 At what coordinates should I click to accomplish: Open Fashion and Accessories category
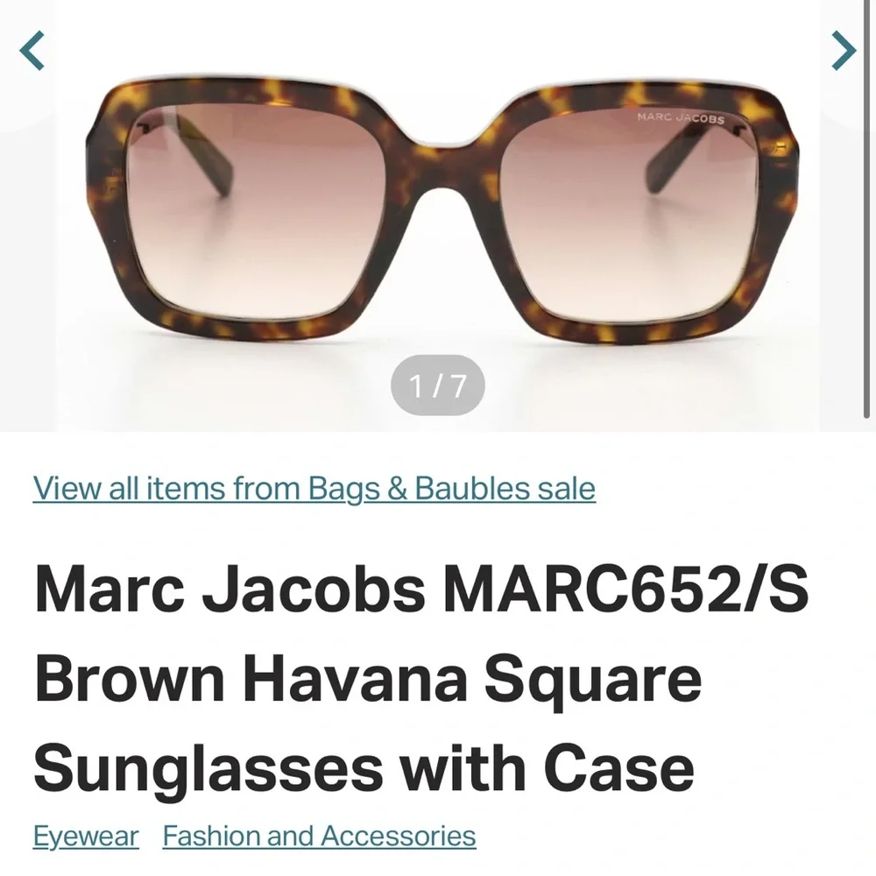[320, 836]
